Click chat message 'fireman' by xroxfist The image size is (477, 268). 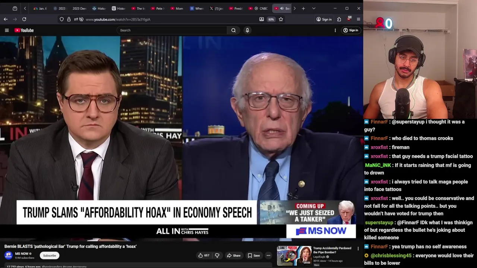click(x=400, y=147)
